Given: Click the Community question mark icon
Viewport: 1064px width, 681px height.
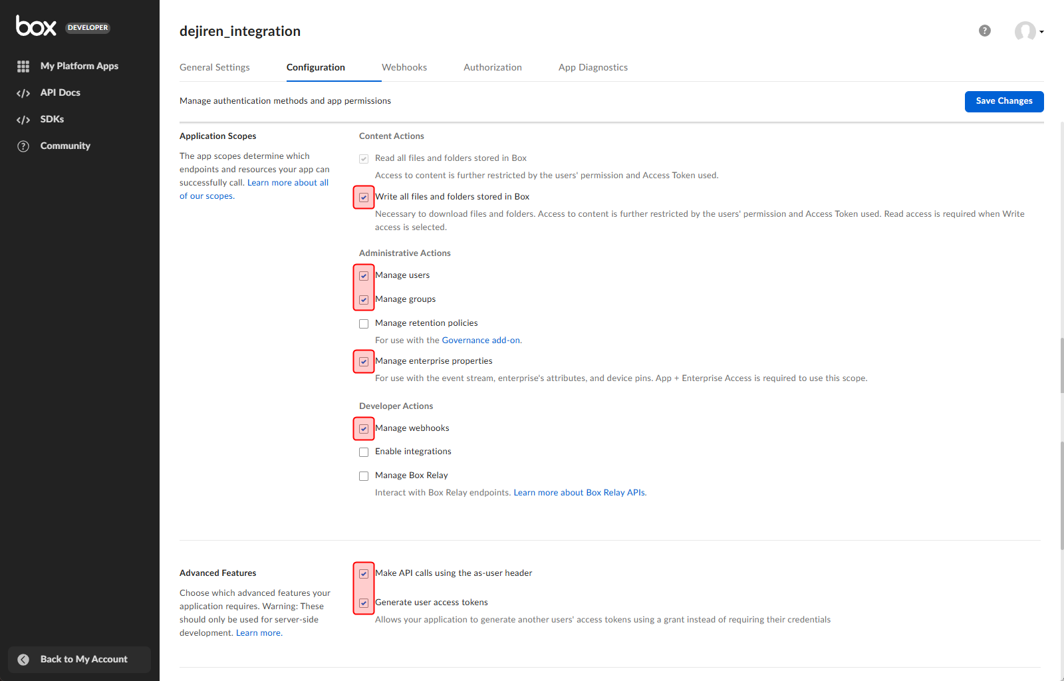Looking at the screenshot, I should [23, 146].
